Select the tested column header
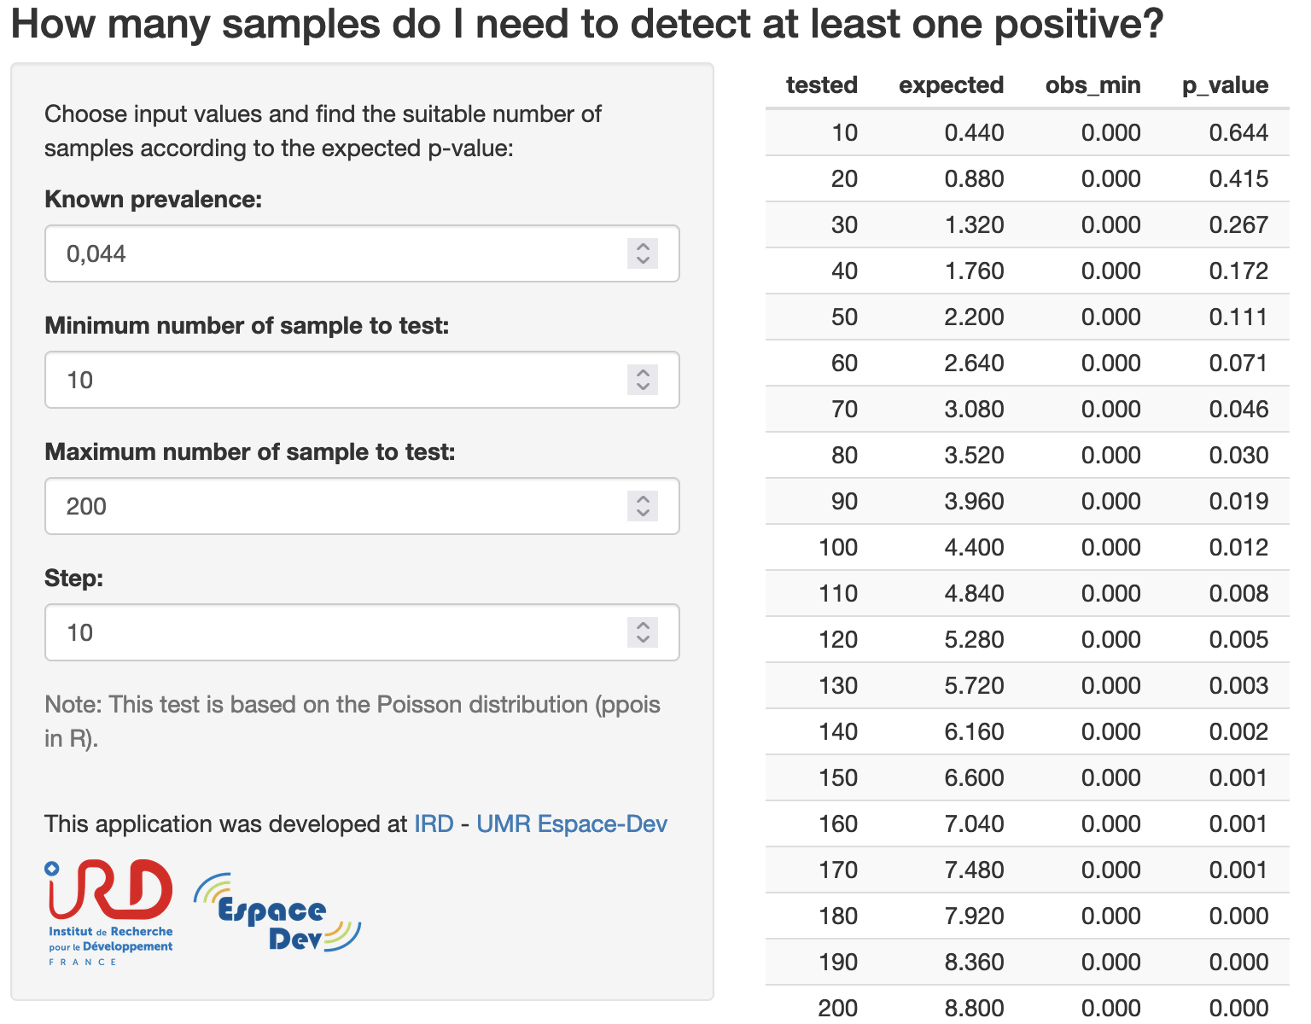The width and height of the screenshot is (1311, 1024). [x=821, y=85]
